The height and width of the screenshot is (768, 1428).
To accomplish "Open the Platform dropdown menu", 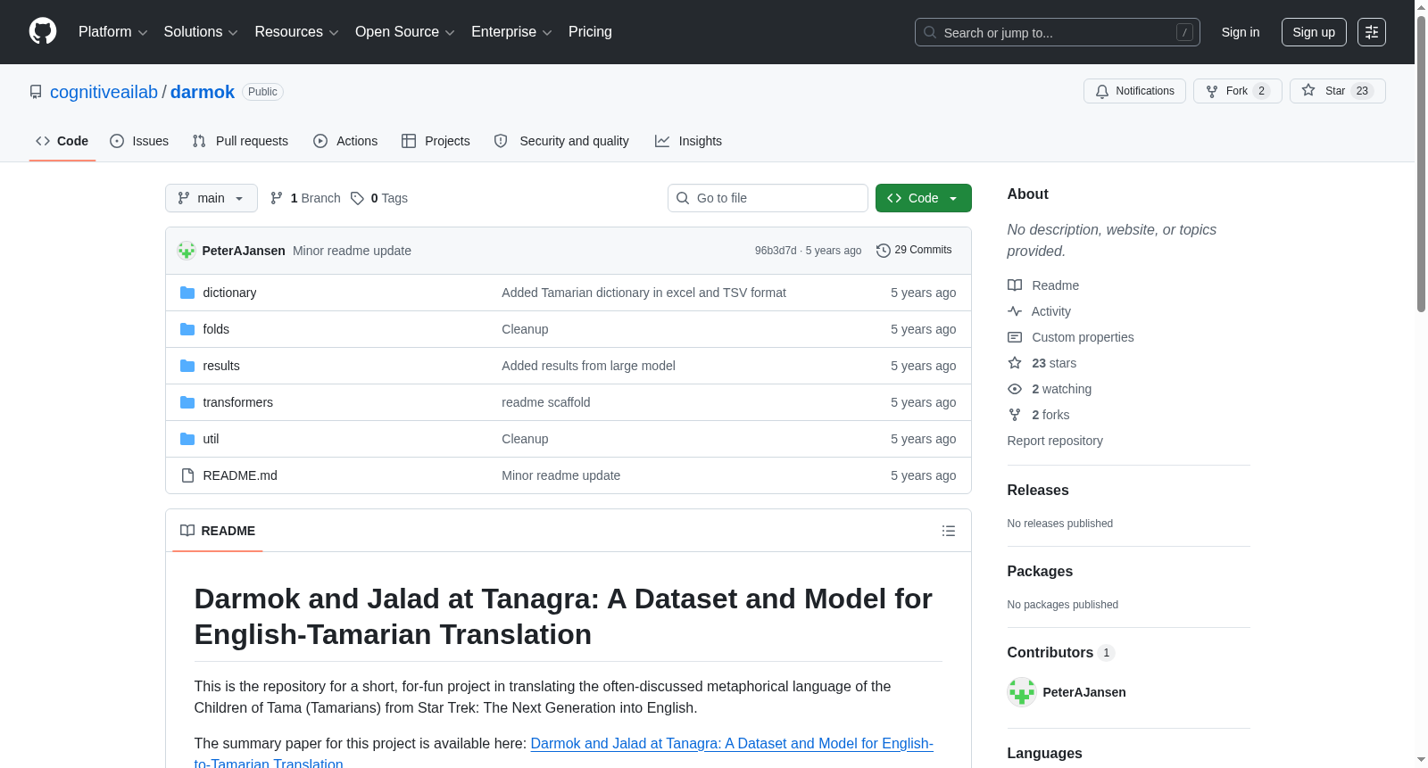I will 112,32.
